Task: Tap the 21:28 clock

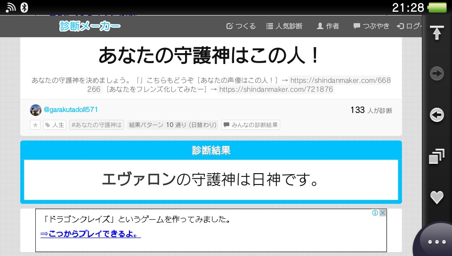Action: coord(408,8)
